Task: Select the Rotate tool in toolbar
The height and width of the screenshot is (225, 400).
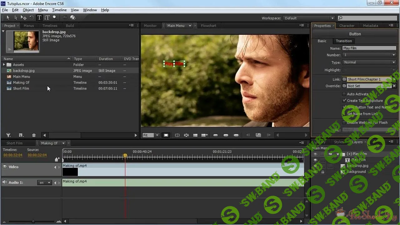Action: pos(32,18)
